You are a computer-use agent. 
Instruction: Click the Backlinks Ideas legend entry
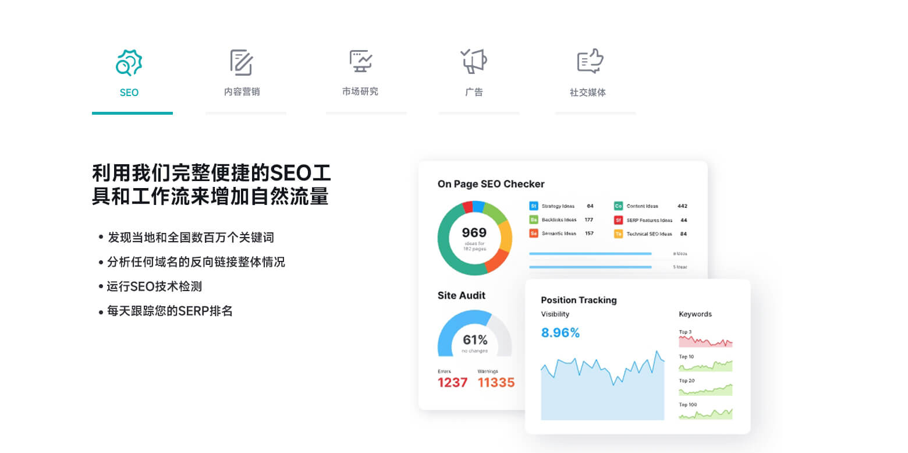pos(559,220)
